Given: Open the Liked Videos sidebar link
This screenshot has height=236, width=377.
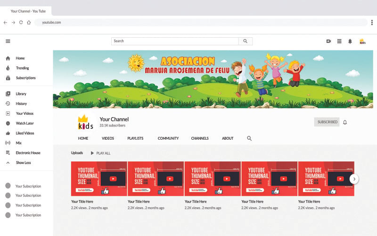Looking at the screenshot, I should coord(25,133).
